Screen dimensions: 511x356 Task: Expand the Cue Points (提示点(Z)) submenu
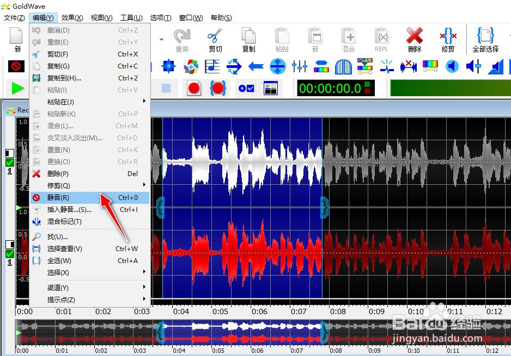89,299
